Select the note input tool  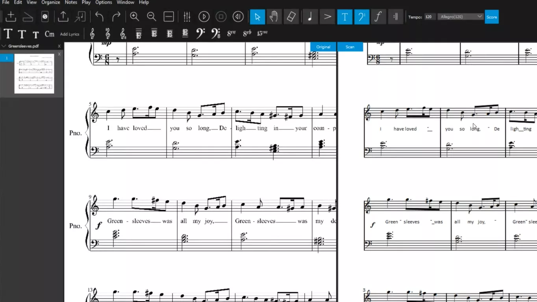coord(309,17)
